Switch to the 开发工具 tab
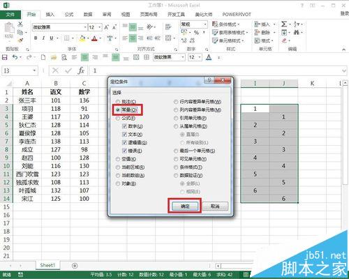This screenshot has width=349, height=279. click(176, 15)
